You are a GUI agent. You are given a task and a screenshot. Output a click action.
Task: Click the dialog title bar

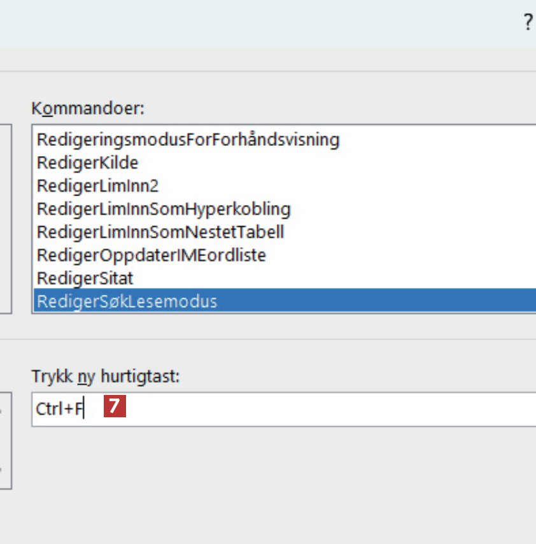click(x=255, y=23)
